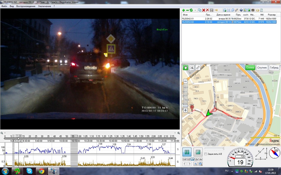Click the golden key icon
The width and height of the screenshot is (281, 175).
pos(216,10)
